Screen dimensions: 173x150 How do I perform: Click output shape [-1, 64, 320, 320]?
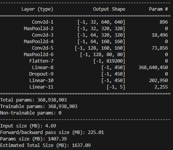pos(101,35)
